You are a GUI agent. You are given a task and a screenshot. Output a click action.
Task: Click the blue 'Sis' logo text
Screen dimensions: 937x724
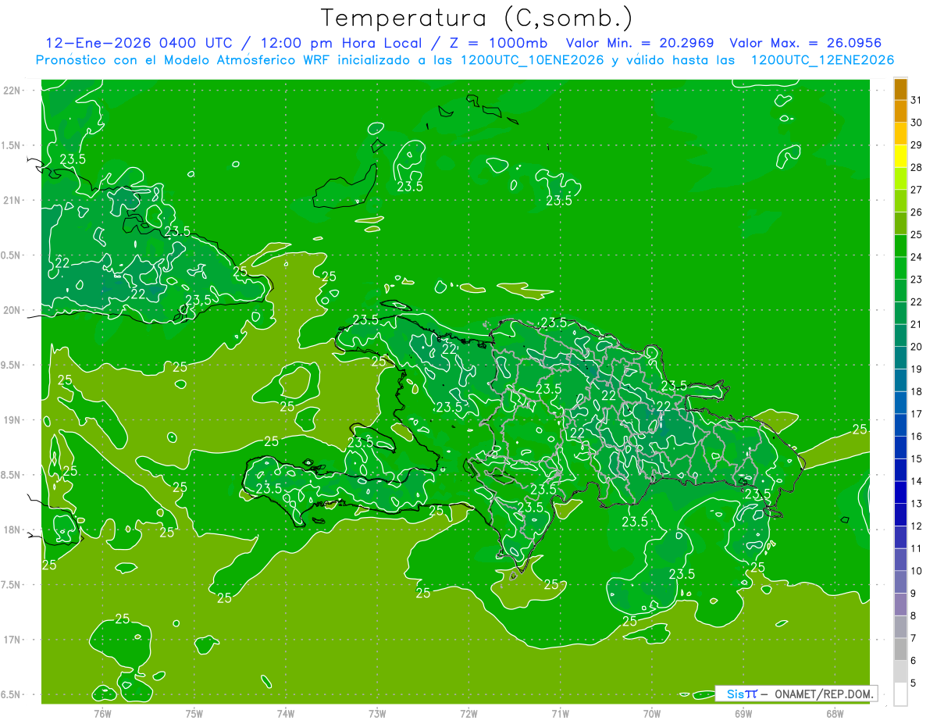734,694
